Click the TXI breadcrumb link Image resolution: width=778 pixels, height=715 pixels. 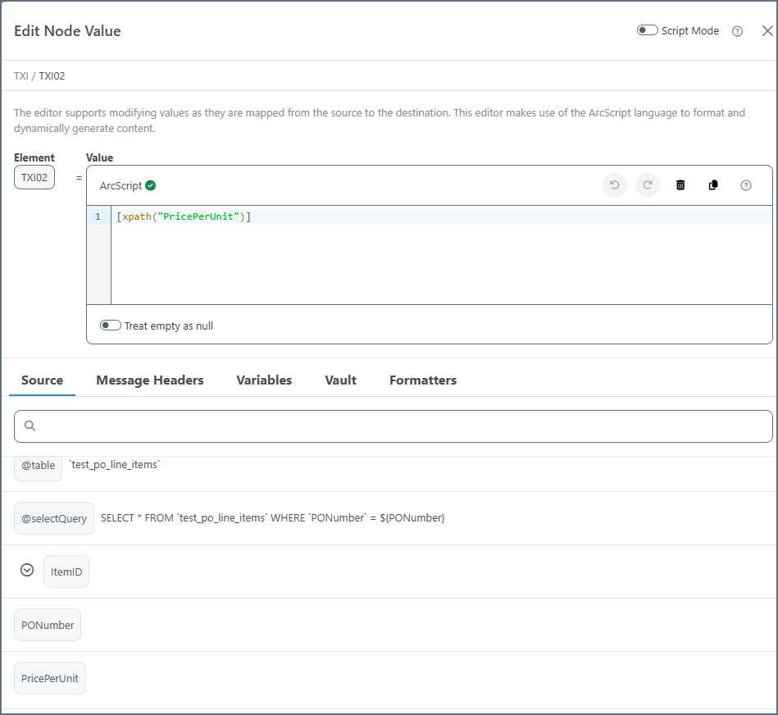pos(20,76)
